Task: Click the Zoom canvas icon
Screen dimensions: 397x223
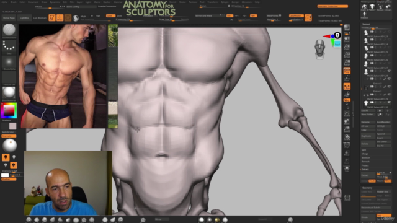Action: (x=347, y=47)
